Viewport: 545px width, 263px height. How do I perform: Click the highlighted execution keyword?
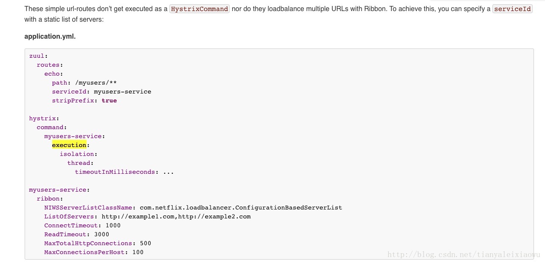69,145
